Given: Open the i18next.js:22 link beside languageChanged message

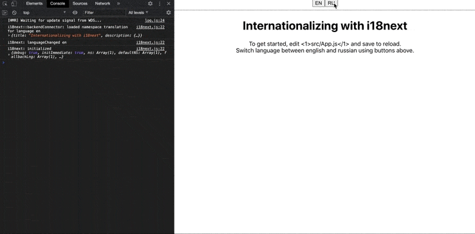Looking at the screenshot, I should coord(150,42).
